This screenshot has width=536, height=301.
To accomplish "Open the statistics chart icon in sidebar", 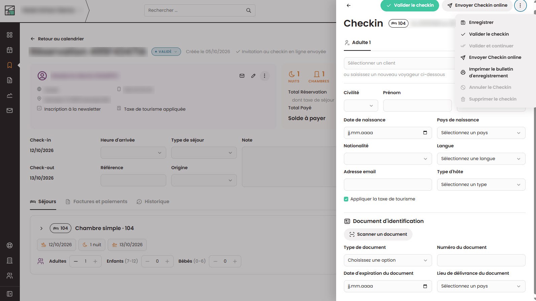I will coord(9,95).
